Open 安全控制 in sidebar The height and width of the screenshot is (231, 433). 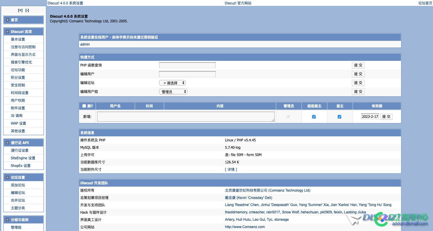[x=18, y=85]
